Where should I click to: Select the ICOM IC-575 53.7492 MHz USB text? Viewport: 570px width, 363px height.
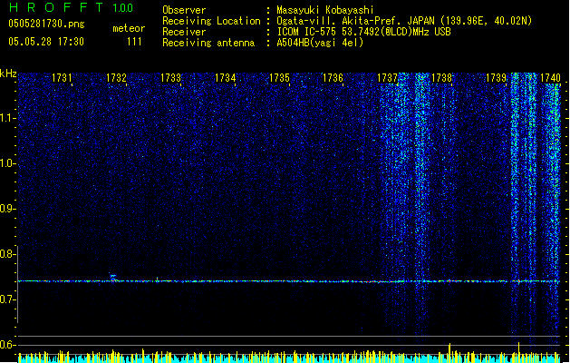[364, 32]
